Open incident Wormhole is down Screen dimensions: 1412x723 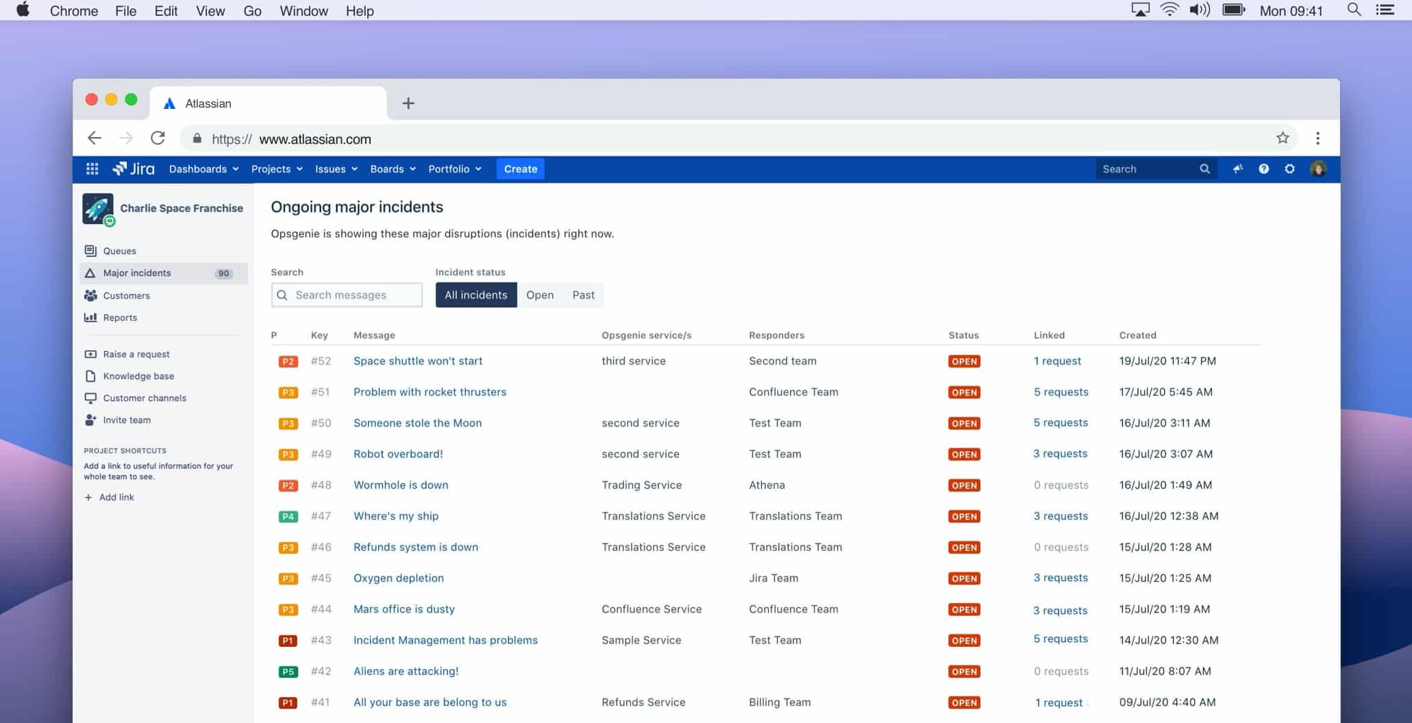(401, 485)
